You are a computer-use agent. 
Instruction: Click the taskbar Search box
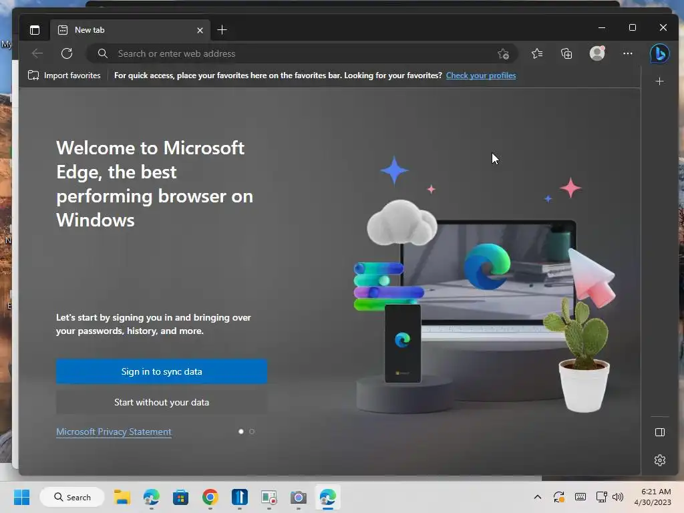click(x=72, y=497)
